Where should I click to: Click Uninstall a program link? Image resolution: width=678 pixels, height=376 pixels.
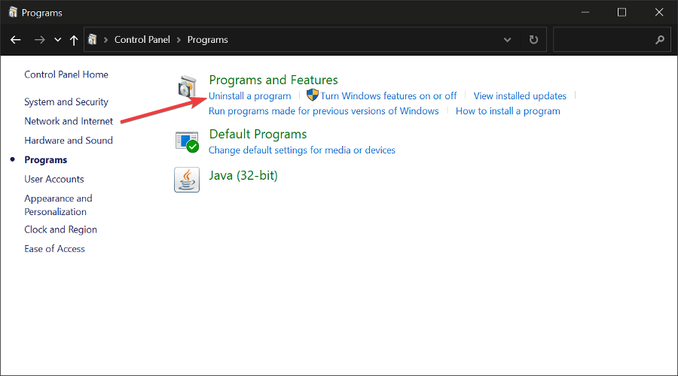(x=249, y=96)
